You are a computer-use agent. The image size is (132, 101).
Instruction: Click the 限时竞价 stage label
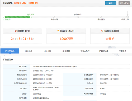[101, 19]
